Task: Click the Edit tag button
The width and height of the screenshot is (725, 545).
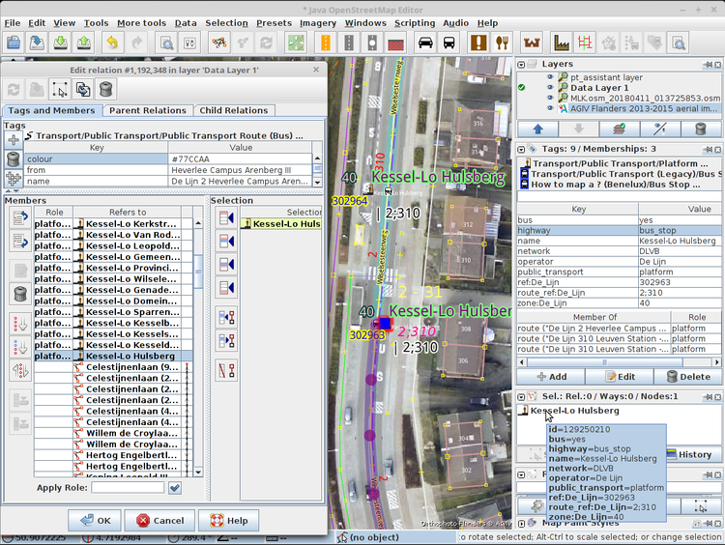Action: tap(620, 377)
